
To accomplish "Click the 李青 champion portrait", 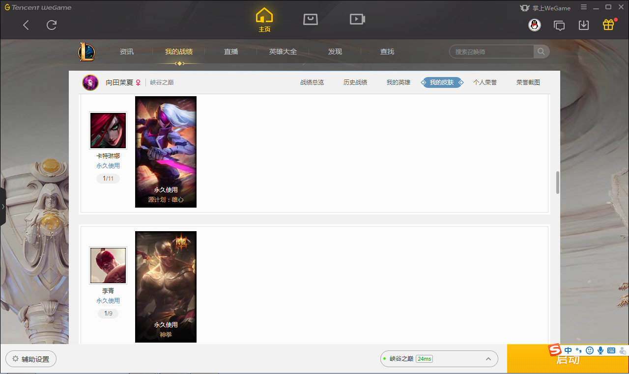I will (108, 266).
